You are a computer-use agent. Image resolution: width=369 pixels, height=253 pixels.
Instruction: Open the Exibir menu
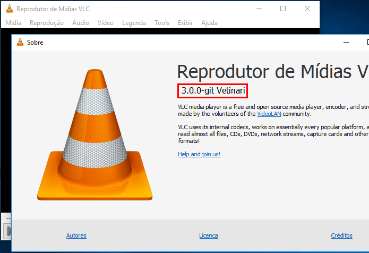(185, 23)
